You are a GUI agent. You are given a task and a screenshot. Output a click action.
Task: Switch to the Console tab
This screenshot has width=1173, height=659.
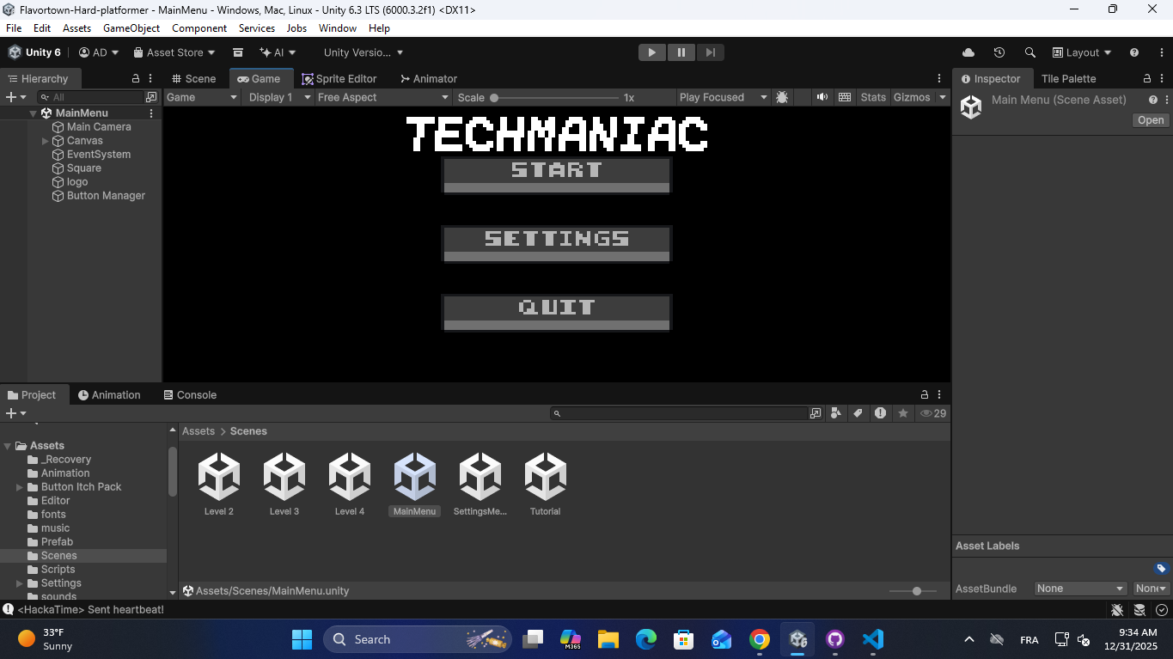(190, 395)
